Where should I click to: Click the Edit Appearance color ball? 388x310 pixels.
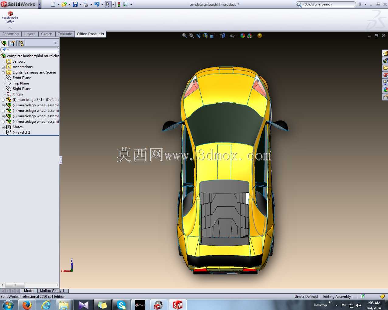[x=243, y=36]
